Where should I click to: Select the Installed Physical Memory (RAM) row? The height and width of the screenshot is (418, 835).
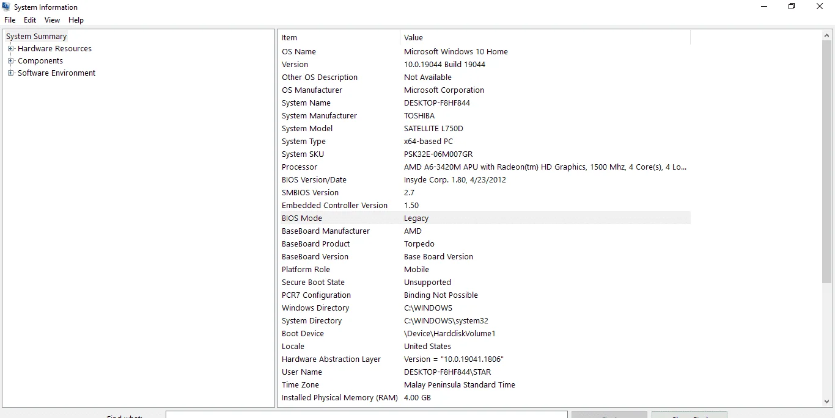(x=484, y=398)
